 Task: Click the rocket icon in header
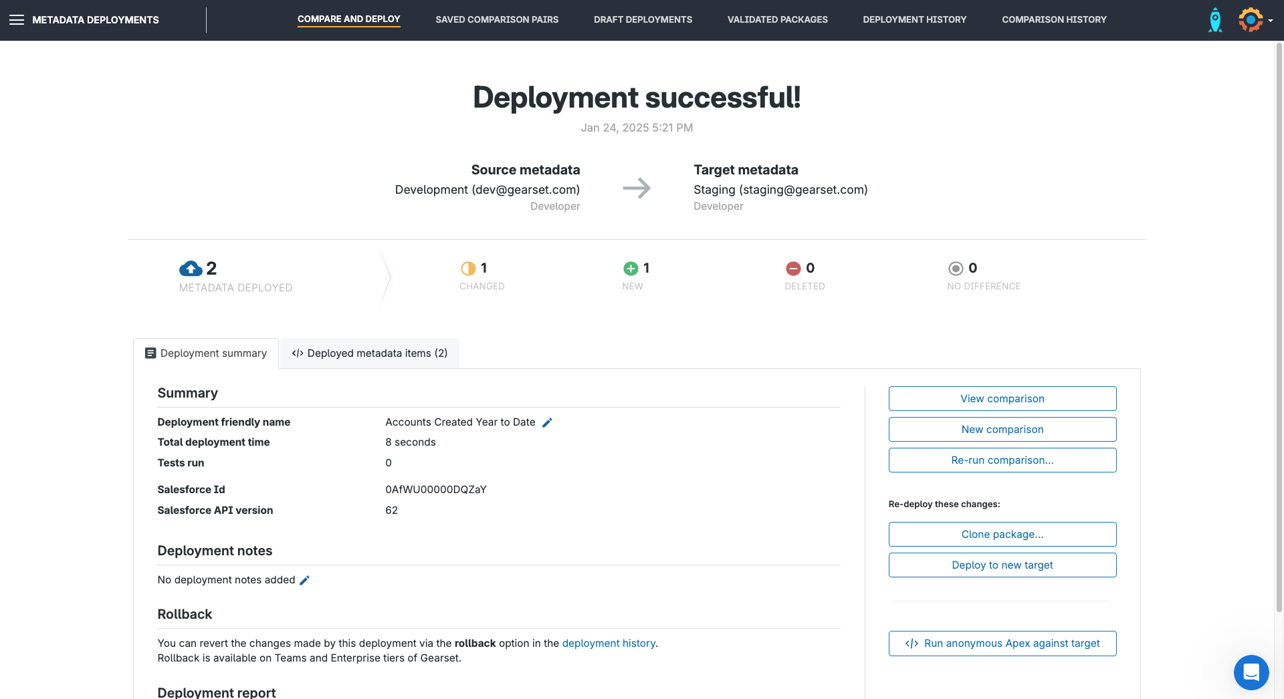[x=1215, y=20]
